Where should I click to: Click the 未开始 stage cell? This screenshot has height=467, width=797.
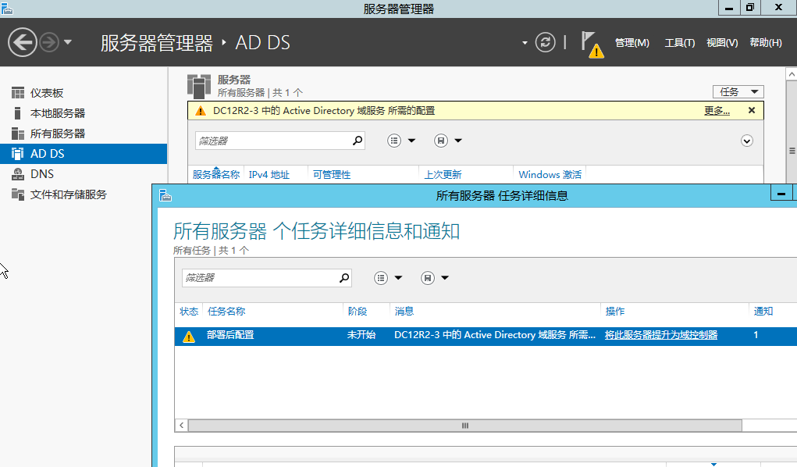click(x=361, y=335)
